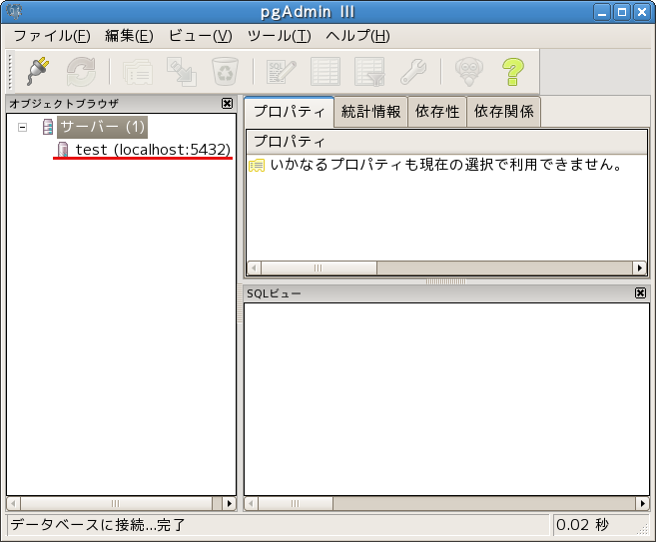Open the ツール(T) menu
Screen dimensions: 656x542
pos(279,36)
